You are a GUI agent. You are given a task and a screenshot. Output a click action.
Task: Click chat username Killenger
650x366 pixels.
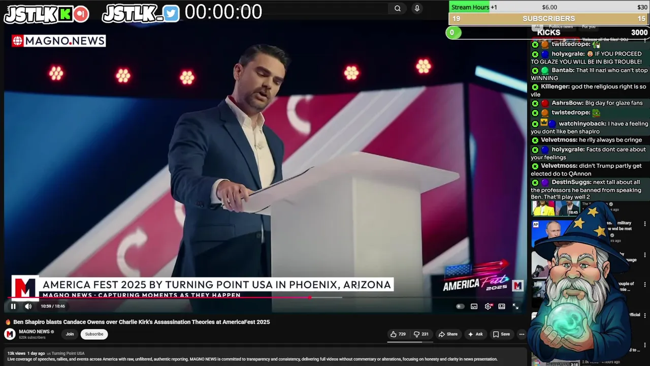pos(555,86)
